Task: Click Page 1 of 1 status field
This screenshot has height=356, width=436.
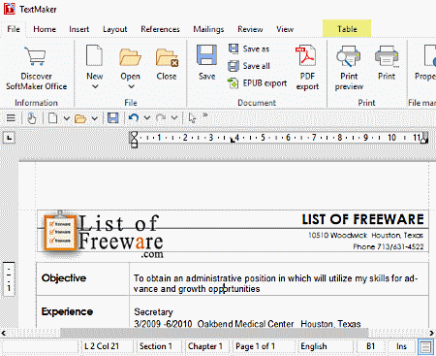Action: 264,346
